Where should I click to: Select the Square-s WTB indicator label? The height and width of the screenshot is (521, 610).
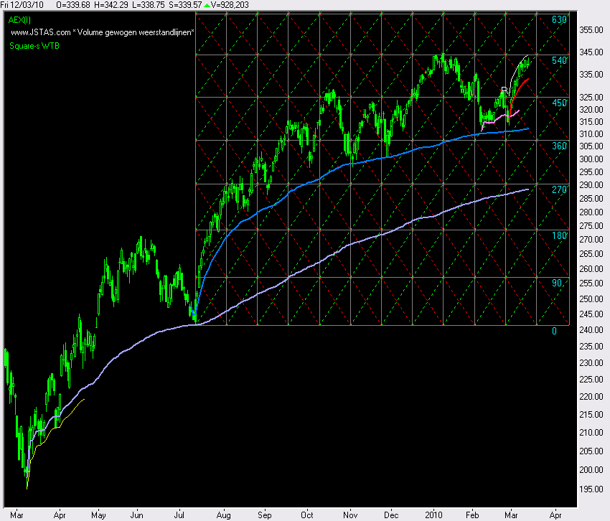tap(34, 44)
